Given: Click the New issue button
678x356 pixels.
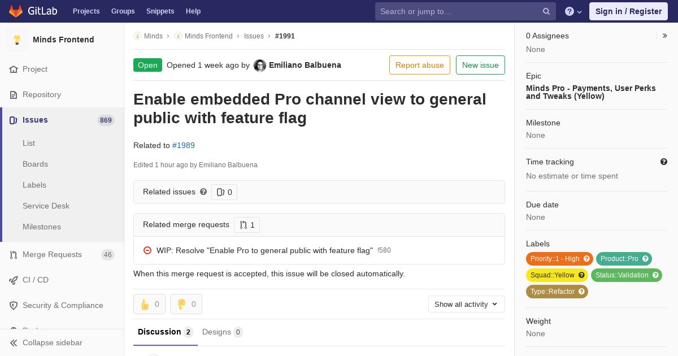Looking at the screenshot, I should [480, 65].
